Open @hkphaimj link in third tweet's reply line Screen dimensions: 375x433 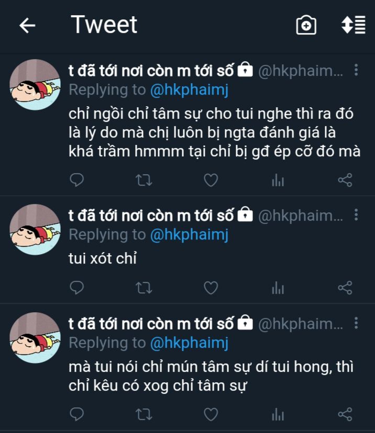pos(189,343)
